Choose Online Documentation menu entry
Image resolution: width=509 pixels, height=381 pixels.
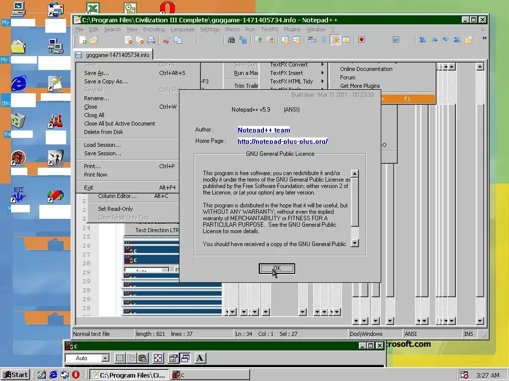[x=382, y=69]
